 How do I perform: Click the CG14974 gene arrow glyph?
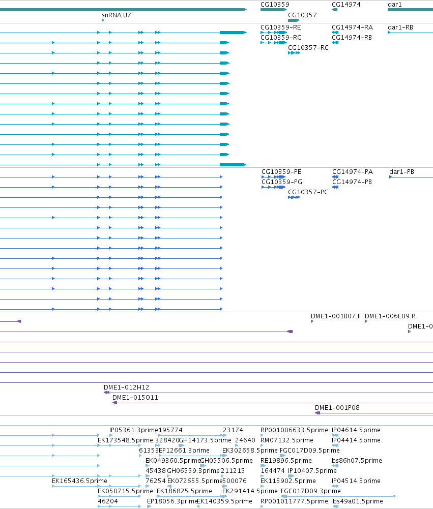tap(334, 10)
